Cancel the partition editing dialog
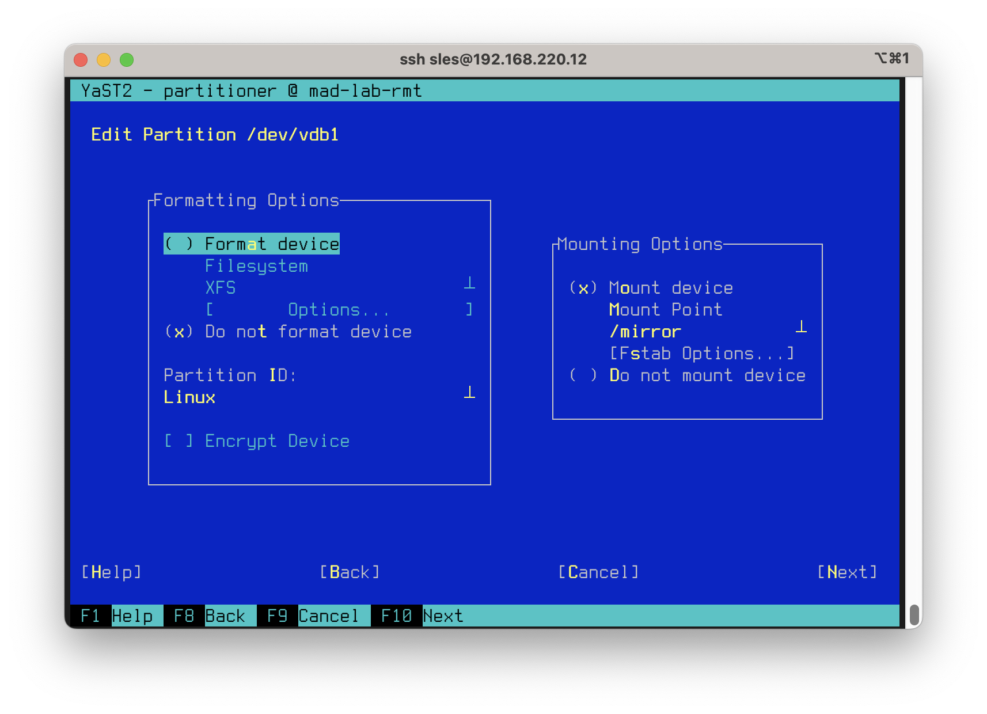Screen dimensions: 987x714 click(598, 572)
